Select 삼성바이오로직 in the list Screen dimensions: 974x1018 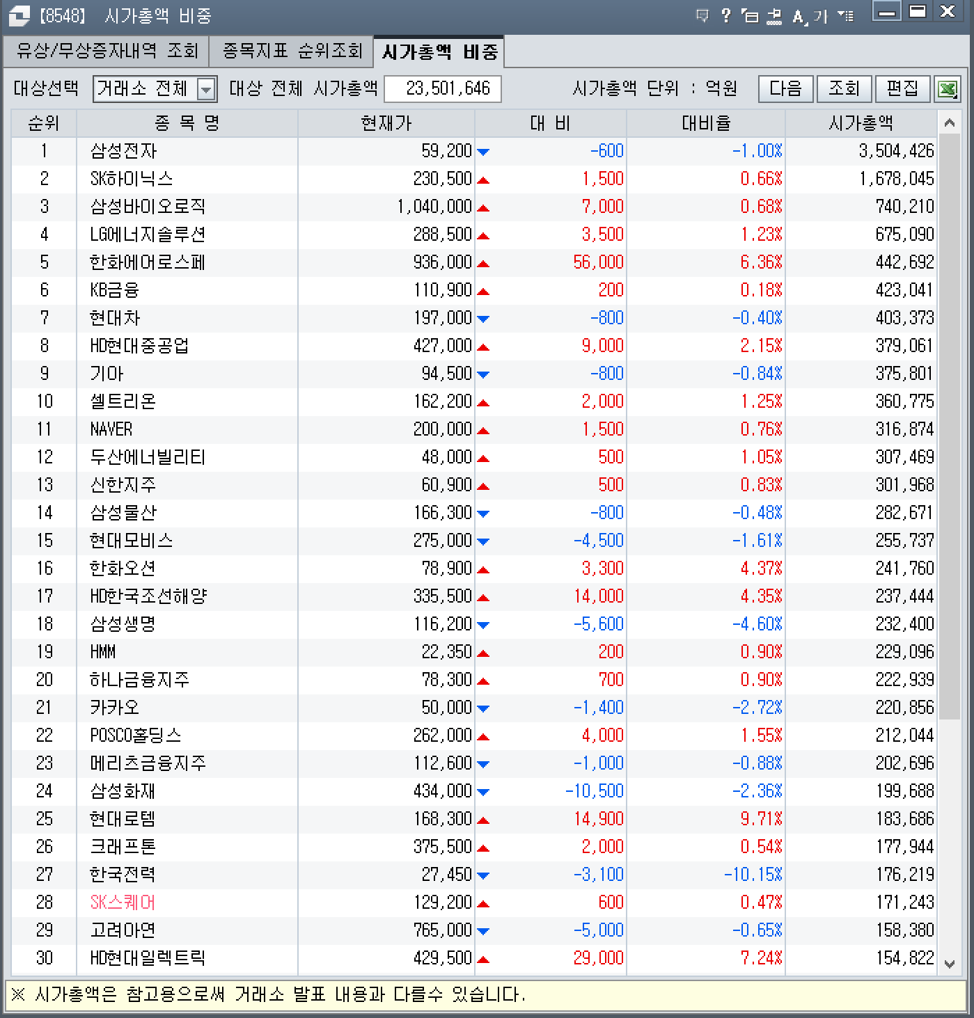(x=148, y=207)
